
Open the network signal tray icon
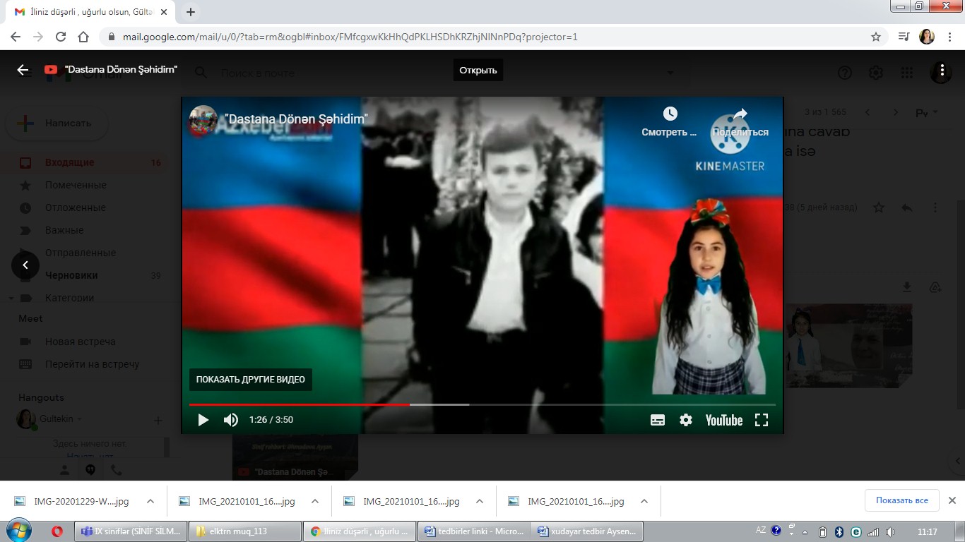pos(873,532)
